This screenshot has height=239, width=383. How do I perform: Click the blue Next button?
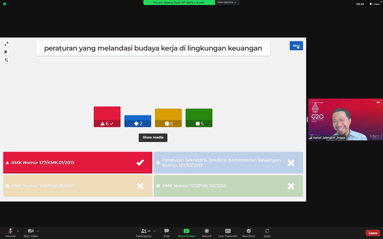click(x=296, y=46)
